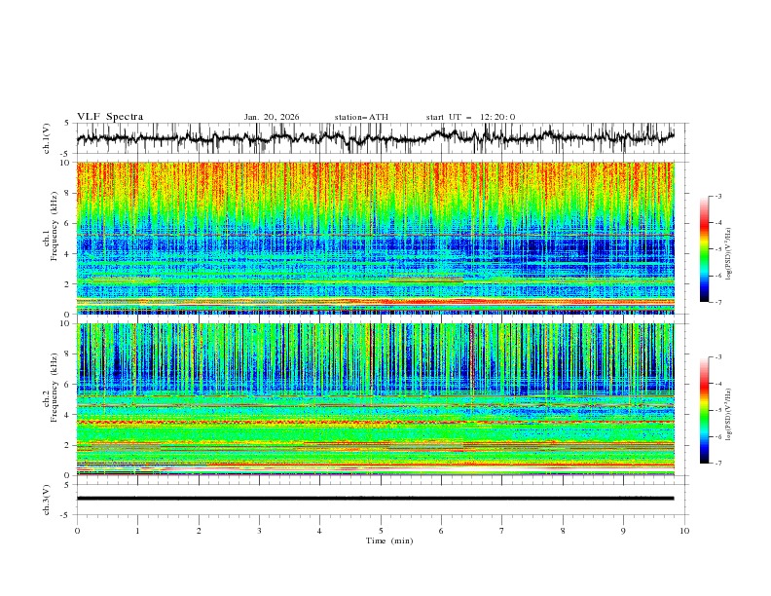Click the ch.1 voltage waveform trace
The width and height of the screenshot is (771, 596).
(x=375, y=138)
